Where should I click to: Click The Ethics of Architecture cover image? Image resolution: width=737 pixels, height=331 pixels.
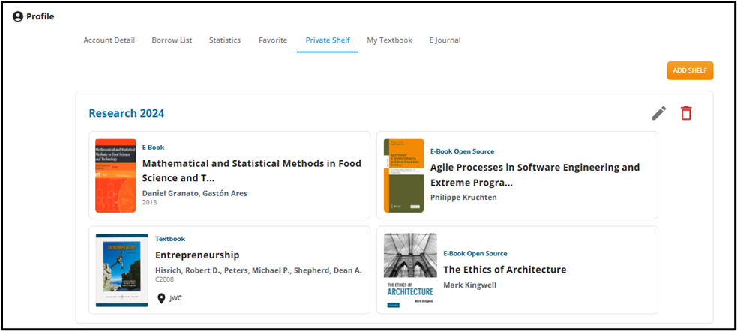tap(410, 270)
